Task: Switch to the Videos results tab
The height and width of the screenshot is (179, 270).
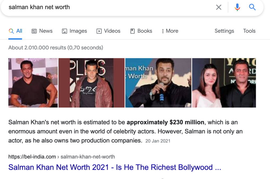Action: coord(108,31)
